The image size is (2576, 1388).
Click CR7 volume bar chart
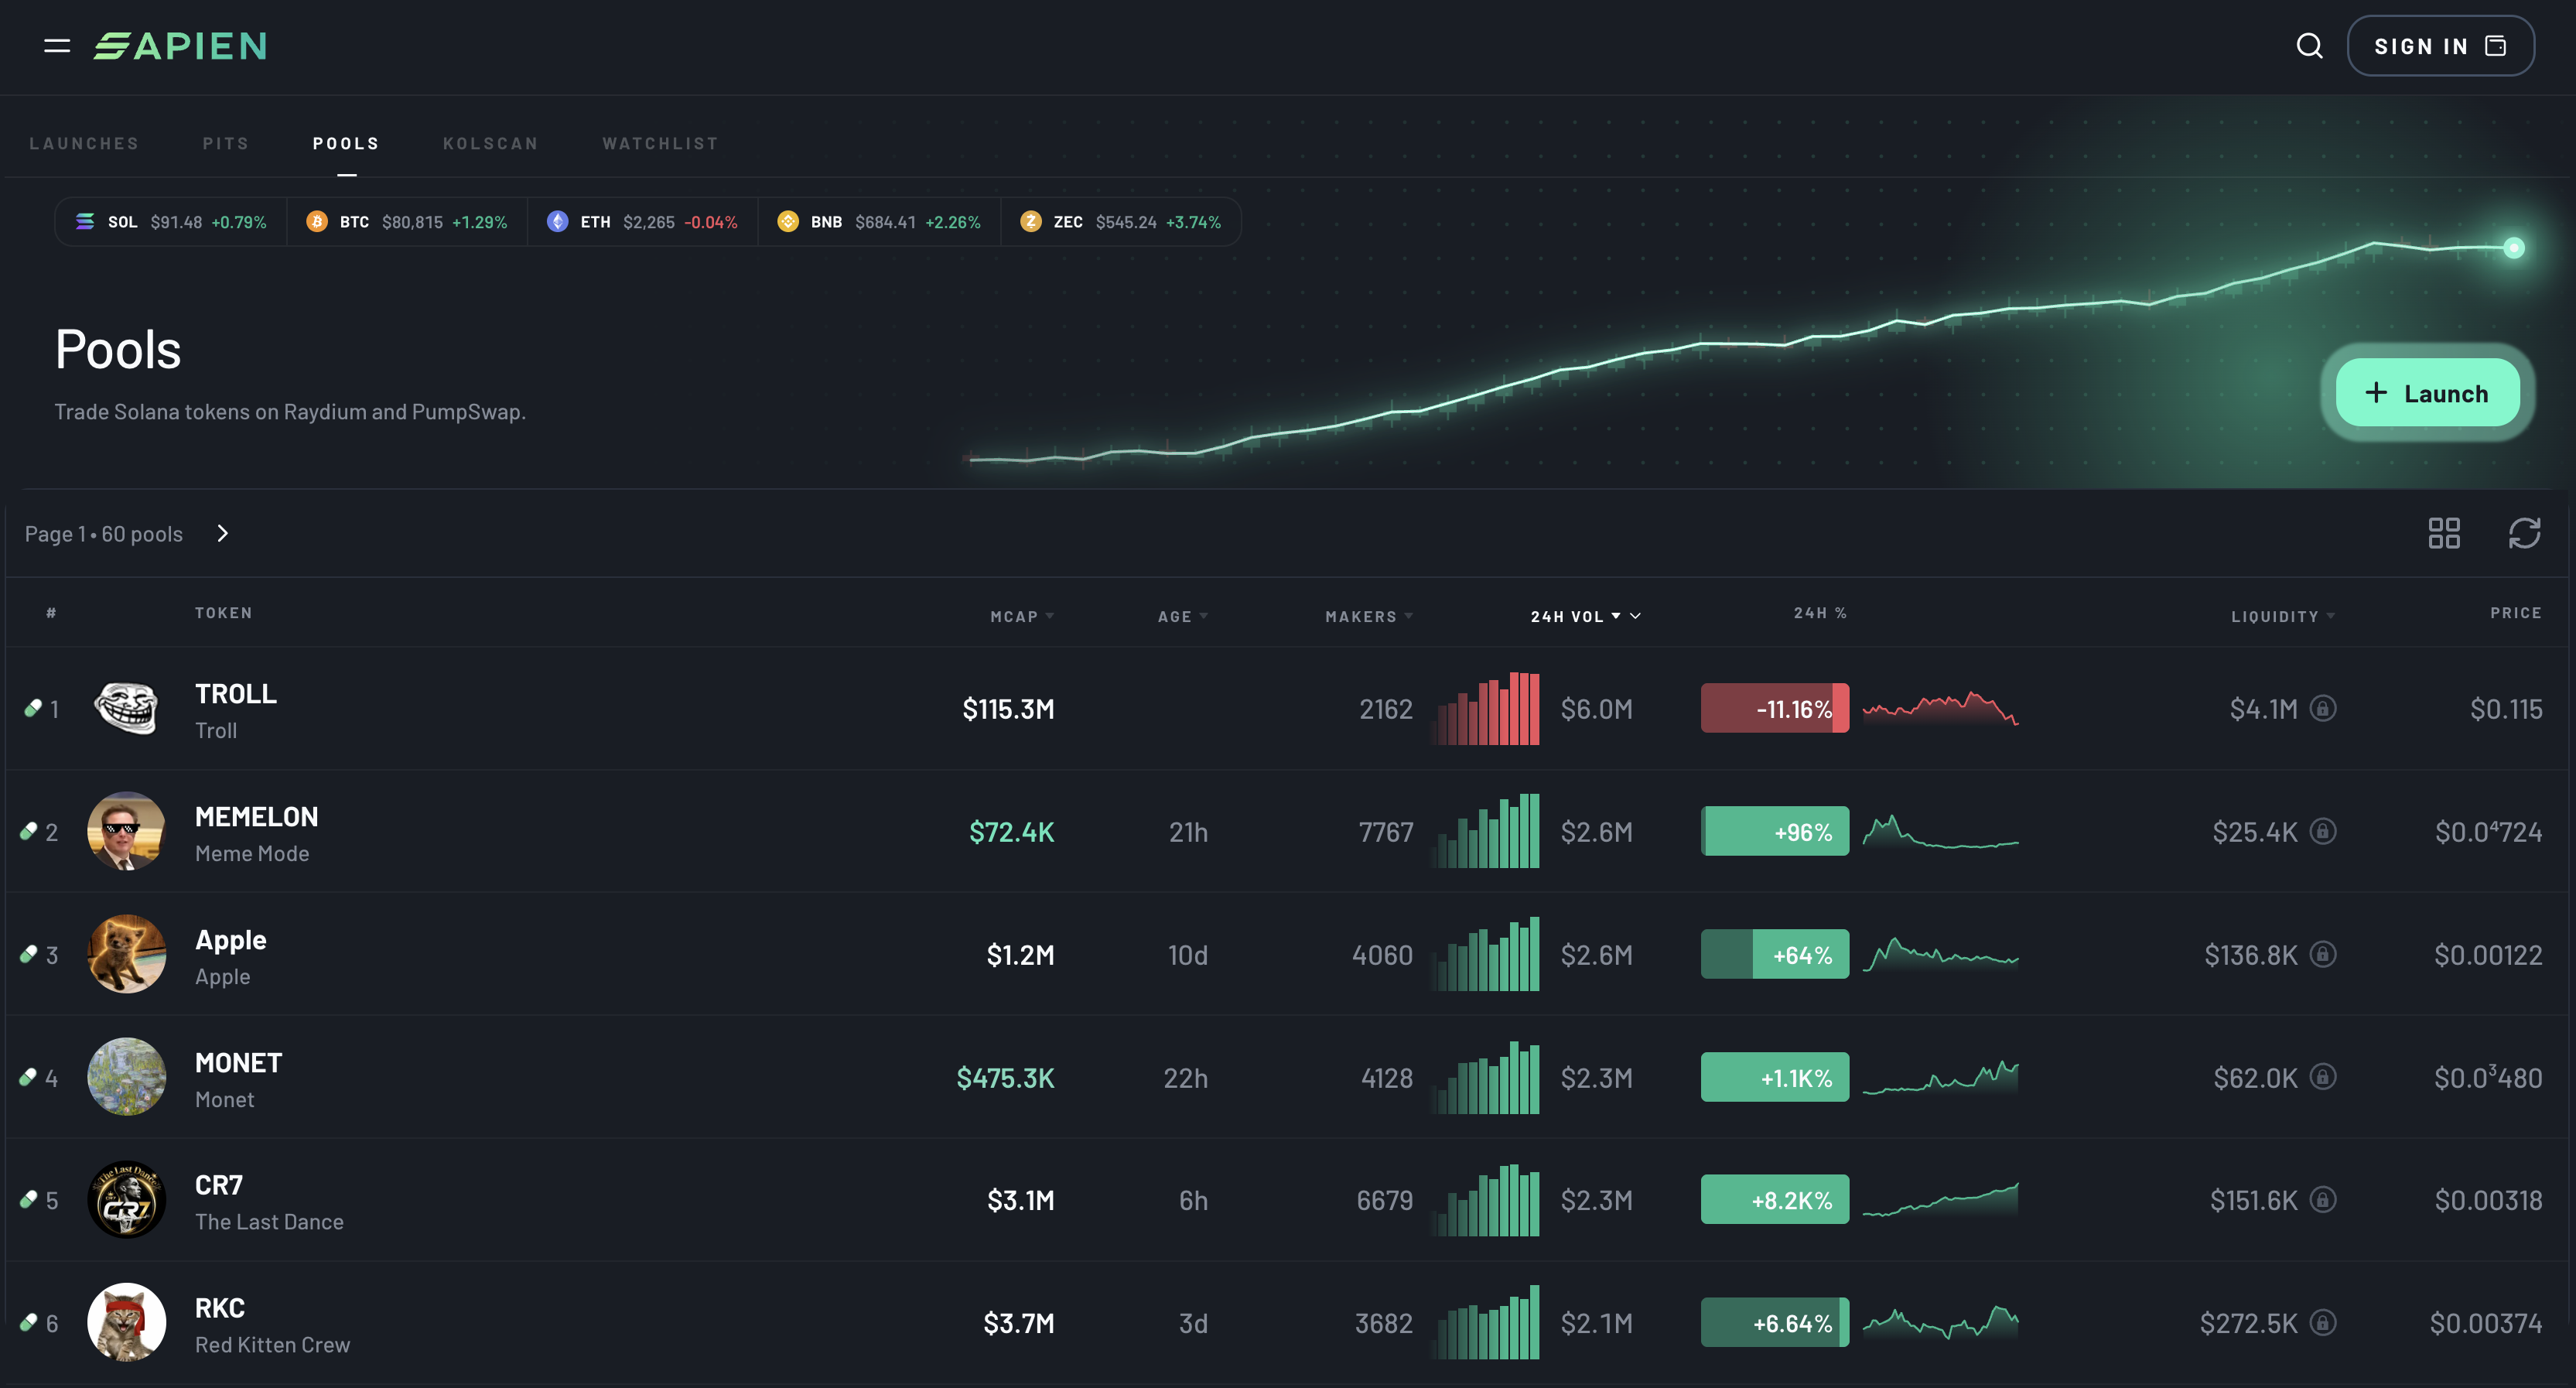[x=1486, y=1199]
